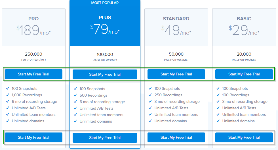Start the PLUS plan free trial, top button
Viewport: 278px width, 150px height.
(x=105, y=75)
